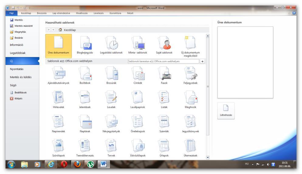Screen dimensions: 302x174
Task: Open the Levelek template category
Action: click(111, 100)
